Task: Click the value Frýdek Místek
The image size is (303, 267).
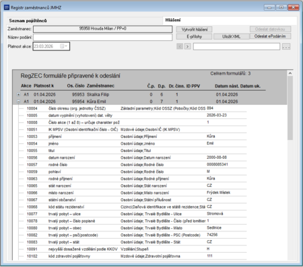Action: point(218,192)
